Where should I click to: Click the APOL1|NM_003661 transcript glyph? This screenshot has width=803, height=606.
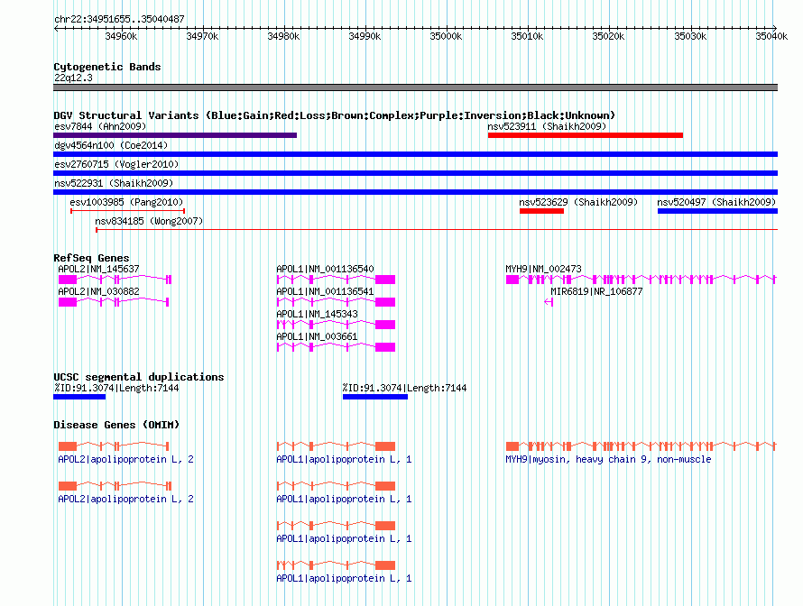click(336, 347)
